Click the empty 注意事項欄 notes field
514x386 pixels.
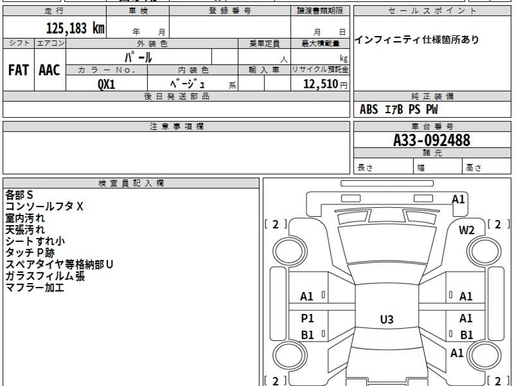coord(176,153)
